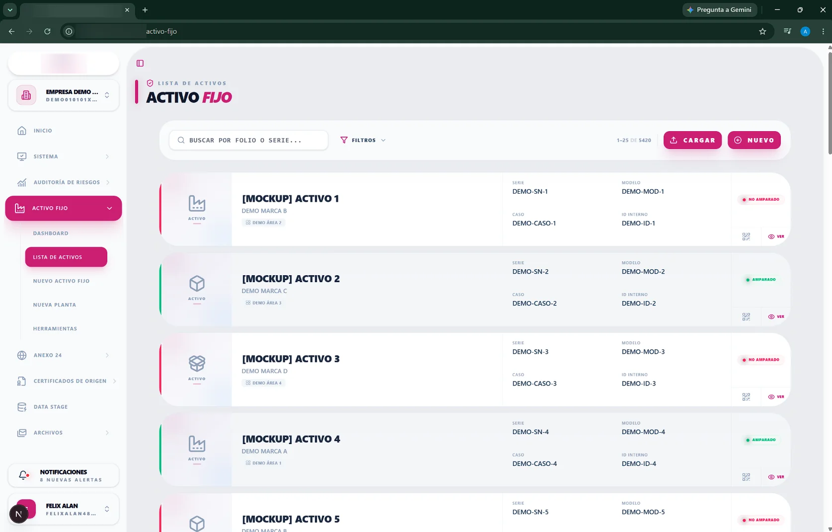Bookmark this page with the star icon

[762, 31]
